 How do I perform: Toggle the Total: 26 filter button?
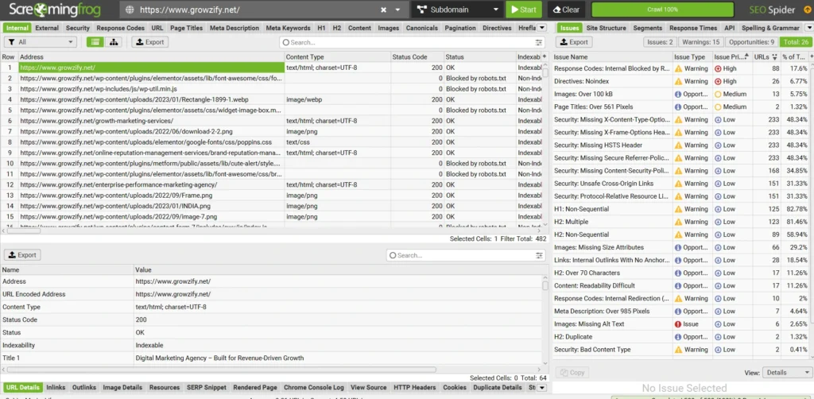pyautogui.click(x=795, y=42)
